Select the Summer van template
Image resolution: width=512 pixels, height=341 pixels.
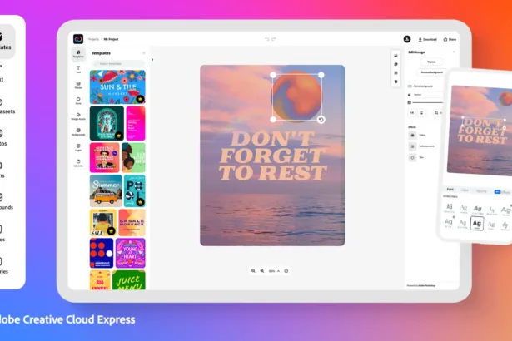106,191
